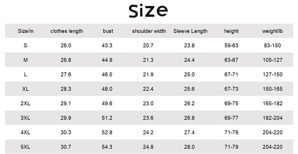This screenshot has height=154, width=298.
Task: Click the 5XL size row label
Action: (x=25, y=147)
